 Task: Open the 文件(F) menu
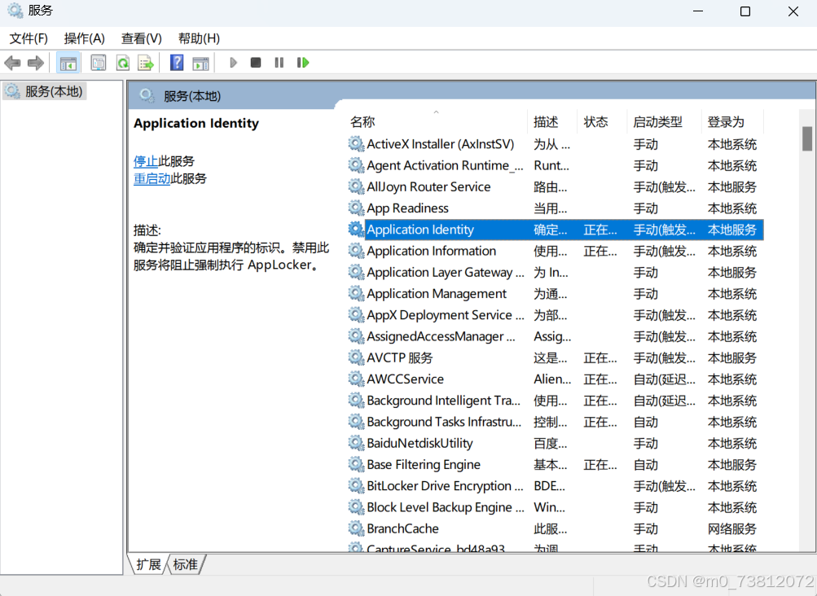click(29, 38)
